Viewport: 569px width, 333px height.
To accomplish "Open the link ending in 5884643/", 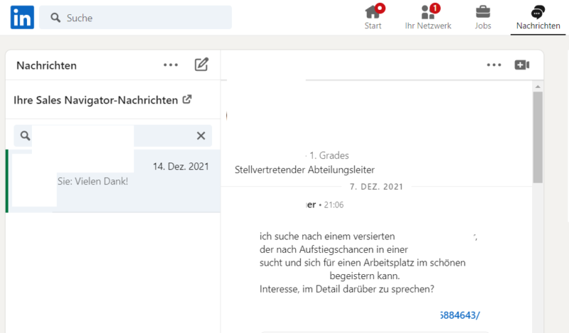I will (x=459, y=315).
